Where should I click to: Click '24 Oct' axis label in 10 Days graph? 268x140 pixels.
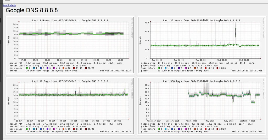click(x=74, y=121)
